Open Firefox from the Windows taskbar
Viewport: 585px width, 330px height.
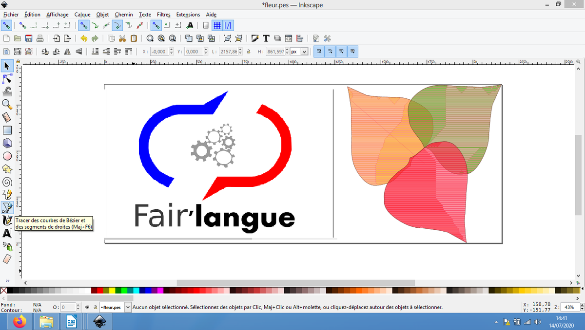tap(20, 322)
